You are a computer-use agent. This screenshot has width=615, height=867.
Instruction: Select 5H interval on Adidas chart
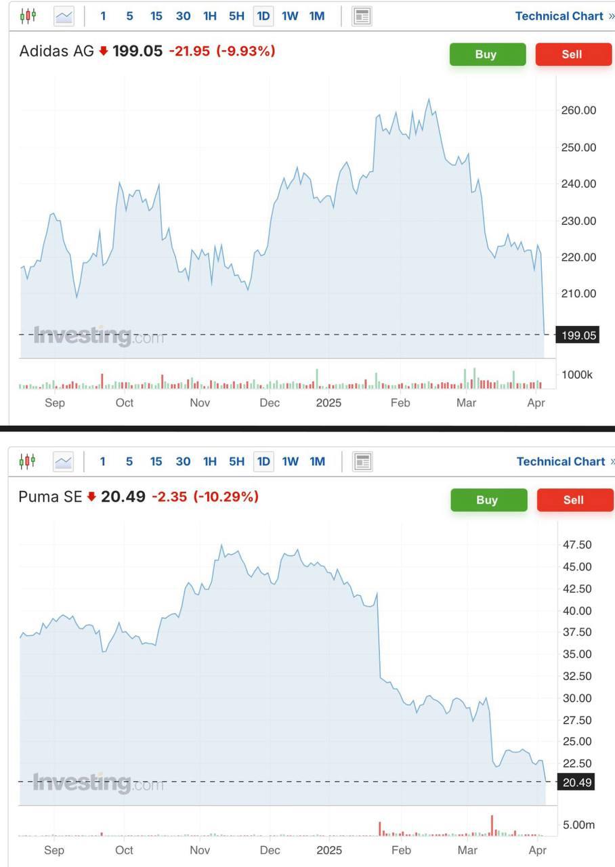pos(236,16)
